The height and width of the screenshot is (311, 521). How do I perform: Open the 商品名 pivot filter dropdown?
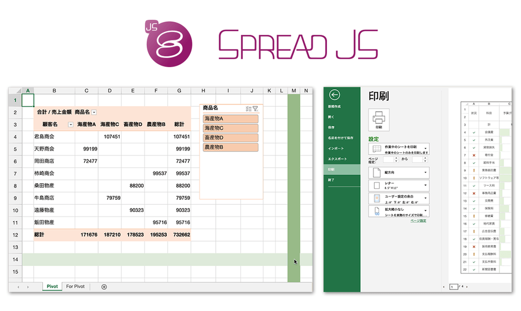[x=94, y=112]
